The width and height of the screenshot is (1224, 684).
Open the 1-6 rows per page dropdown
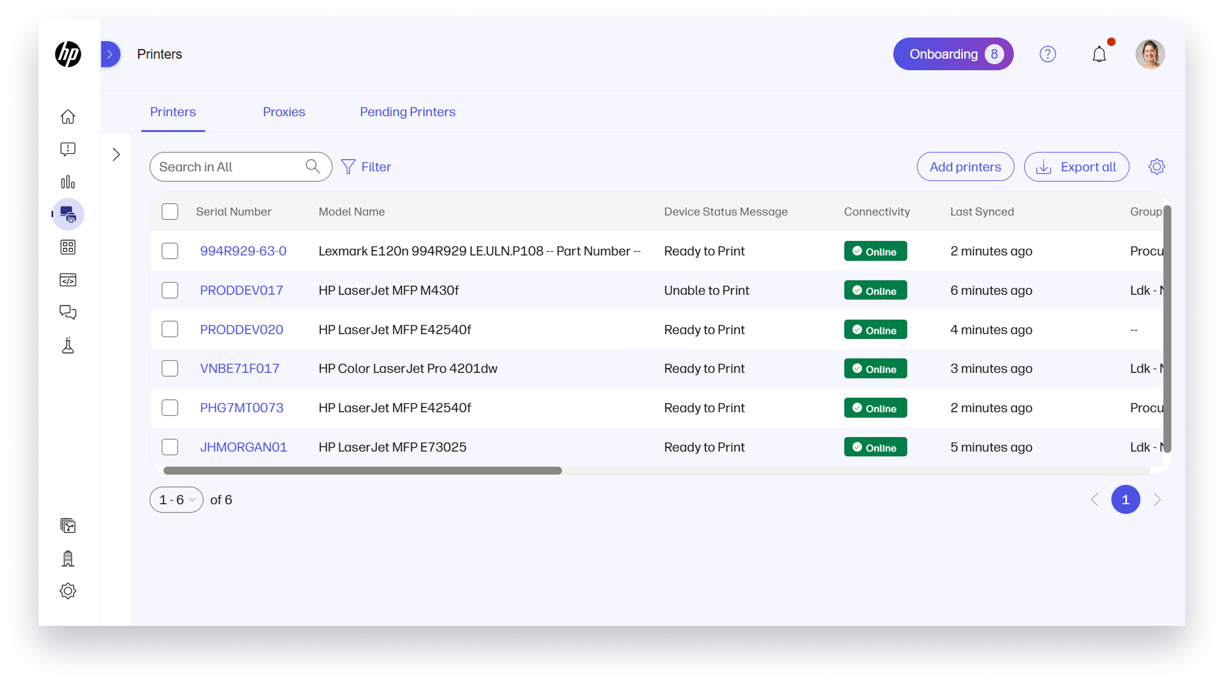pyautogui.click(x=176, y=500)
